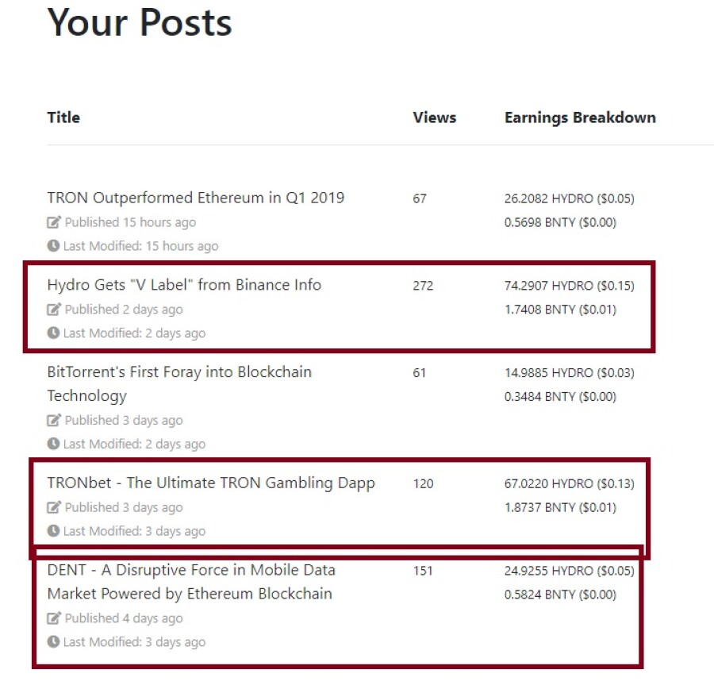Image resolution: width=714 pixels, height=685 pixels.
Task: Click the clock icon under BitTorrent's First Foray post
Action: tap(53, 444)
